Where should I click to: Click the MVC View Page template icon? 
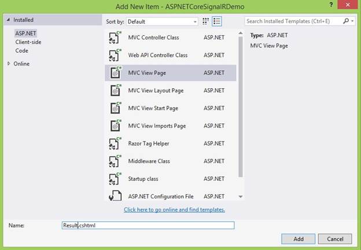115,73
